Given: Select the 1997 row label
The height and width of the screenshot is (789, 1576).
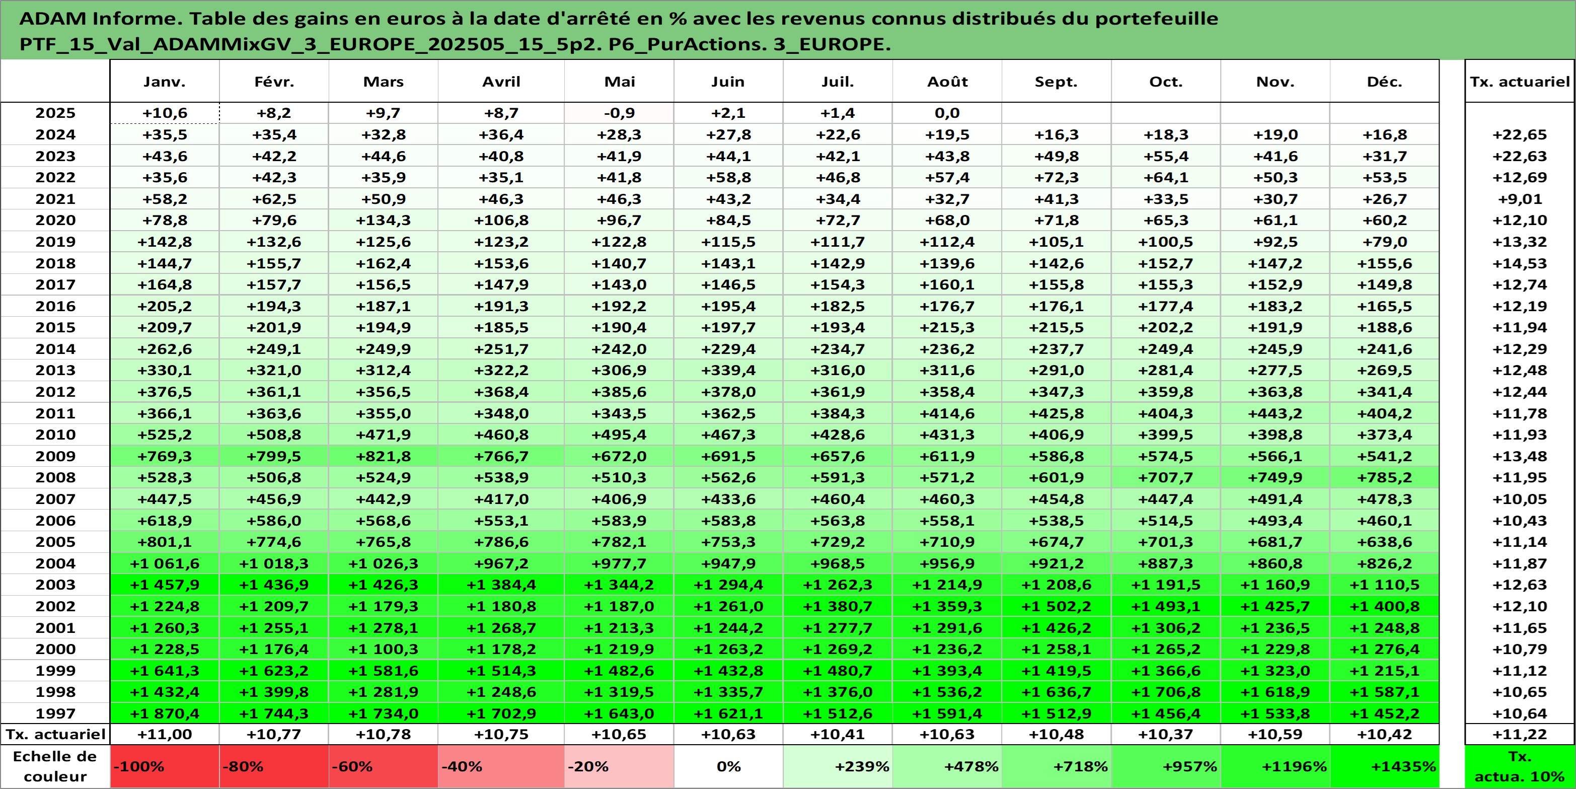Looking at the screenshot, I should pyautogui.click(x=55, y=713).
